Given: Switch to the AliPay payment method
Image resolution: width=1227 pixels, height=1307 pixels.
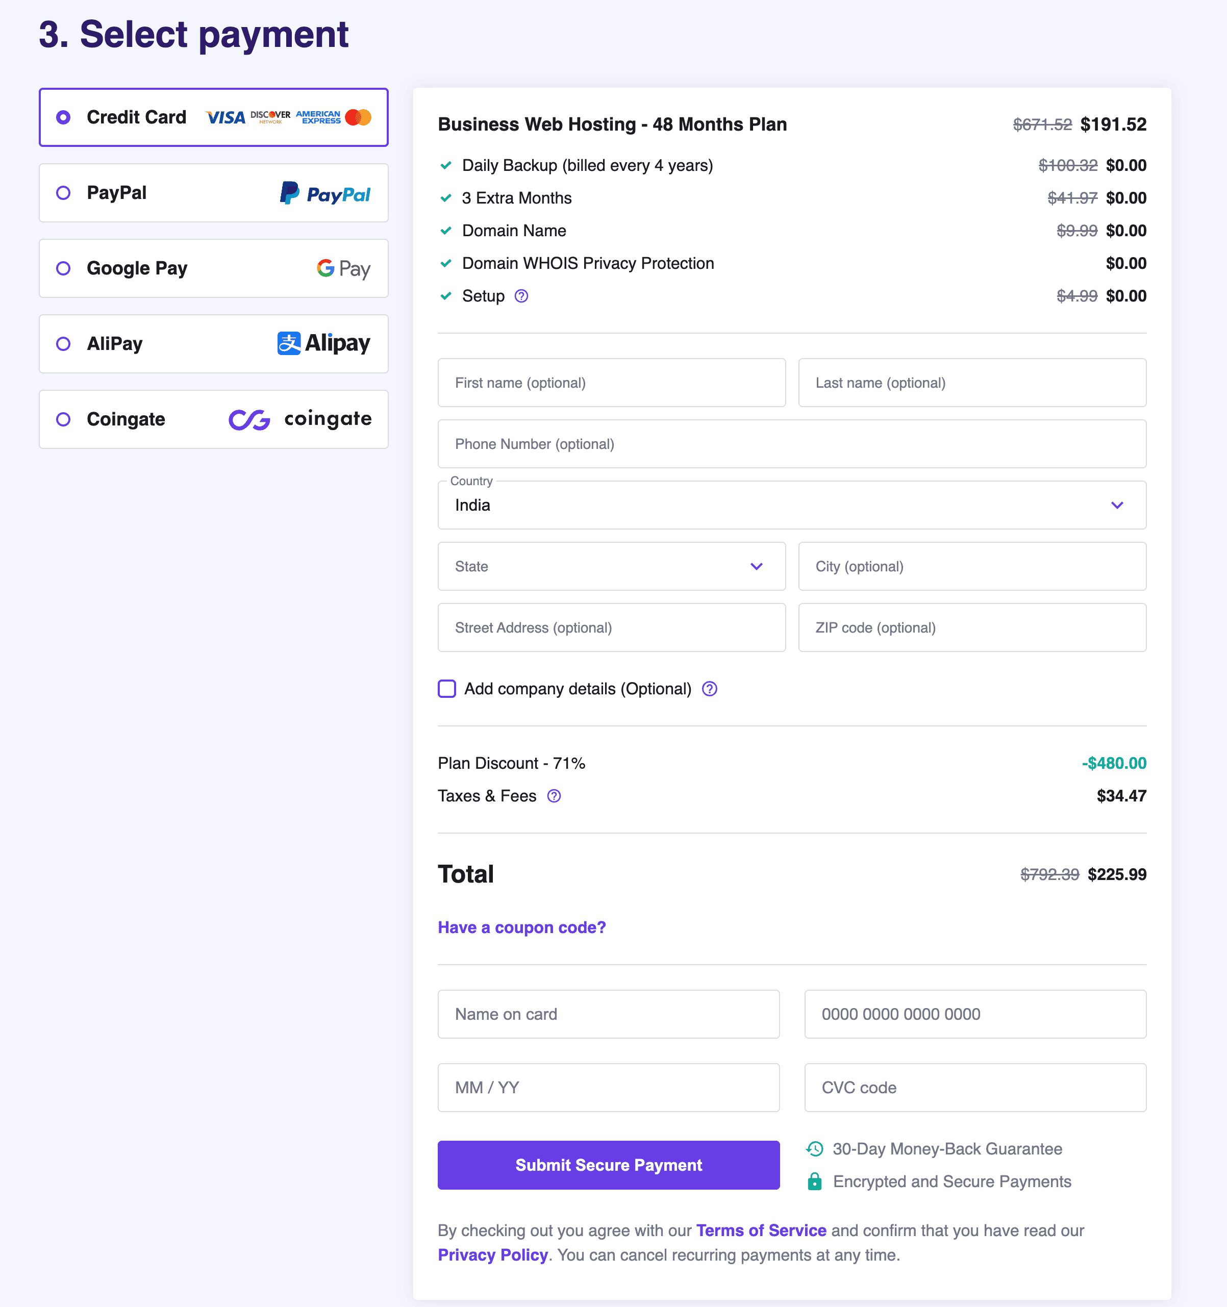Looking at the screenshot, I should tap(64, 344).
